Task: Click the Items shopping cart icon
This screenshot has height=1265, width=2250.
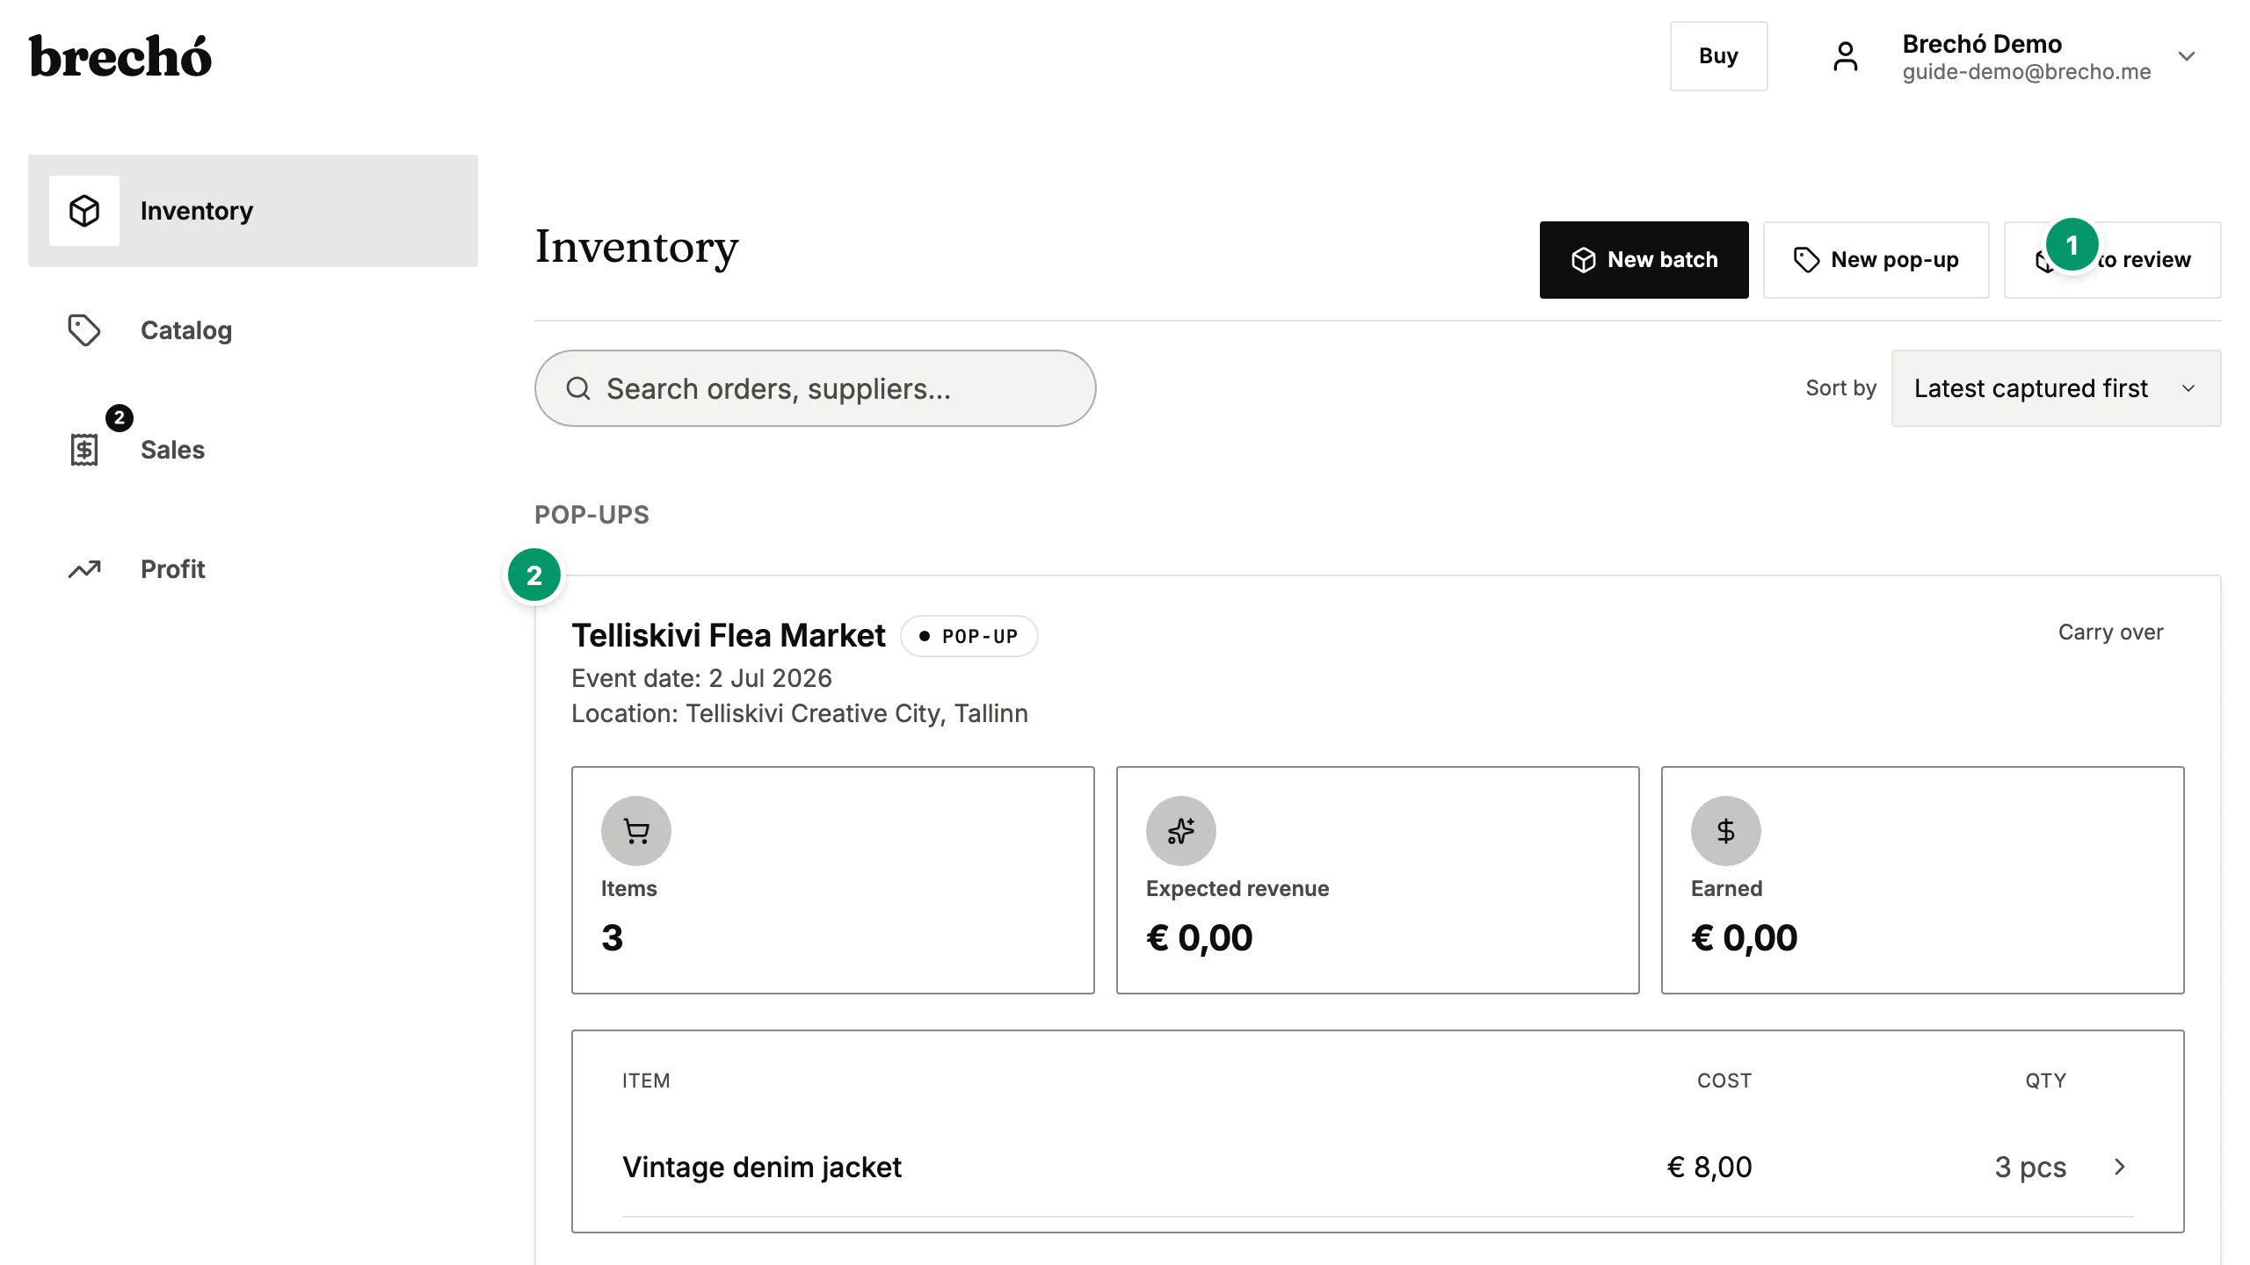Action: (x=636, y=831)
